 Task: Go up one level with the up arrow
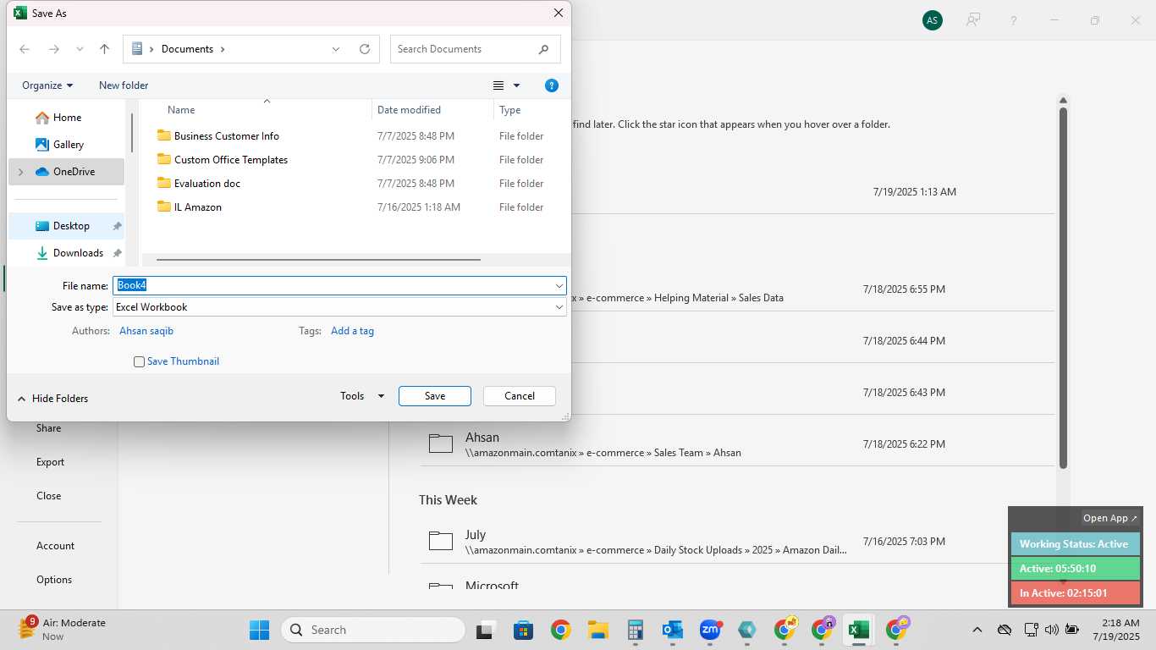pos(105,49)
